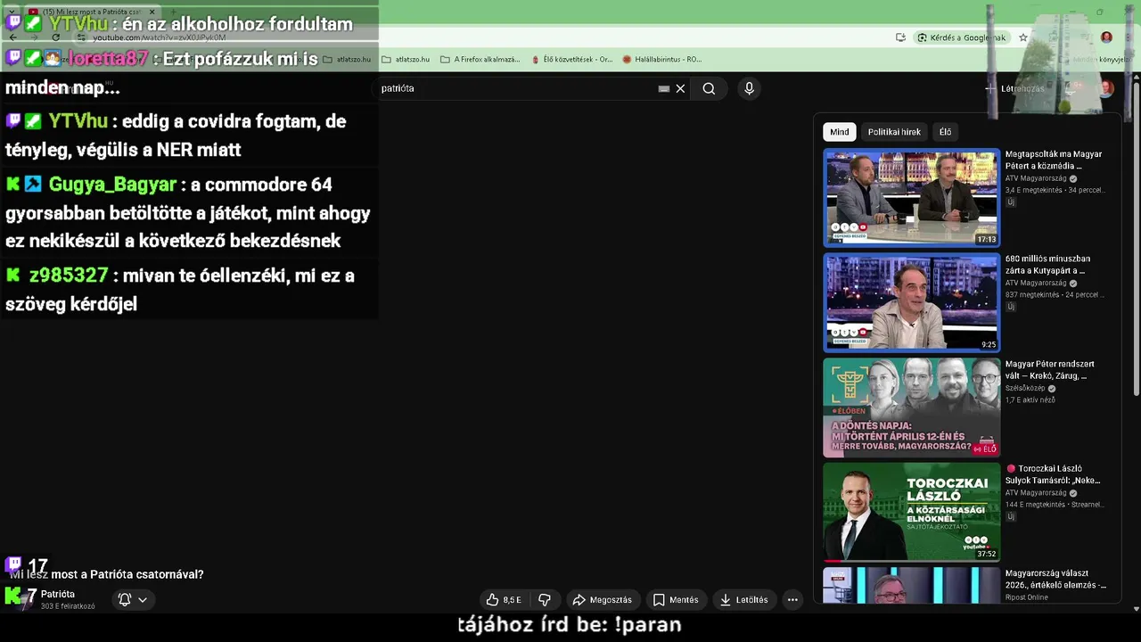Open the 'A Firefox alkalmazá...' bookmark folder

coord(480,60)
